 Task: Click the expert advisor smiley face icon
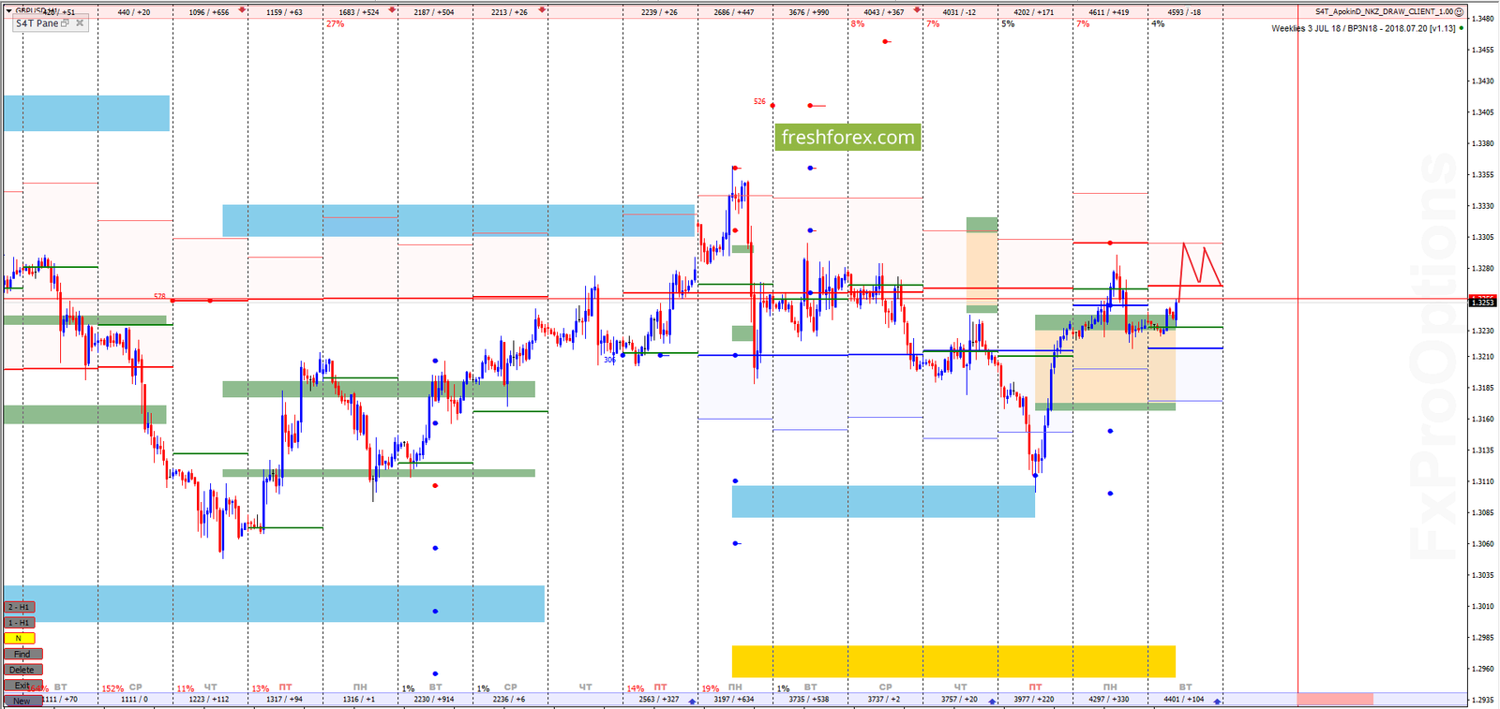point(1459,12)
